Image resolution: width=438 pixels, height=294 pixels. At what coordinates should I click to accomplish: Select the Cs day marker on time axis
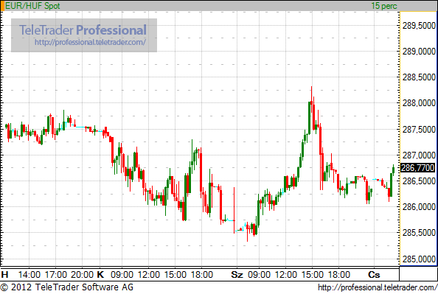(374, 275)
